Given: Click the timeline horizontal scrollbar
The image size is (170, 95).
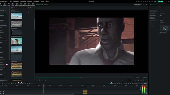Looking at the screenshot, I should [40, 94].
